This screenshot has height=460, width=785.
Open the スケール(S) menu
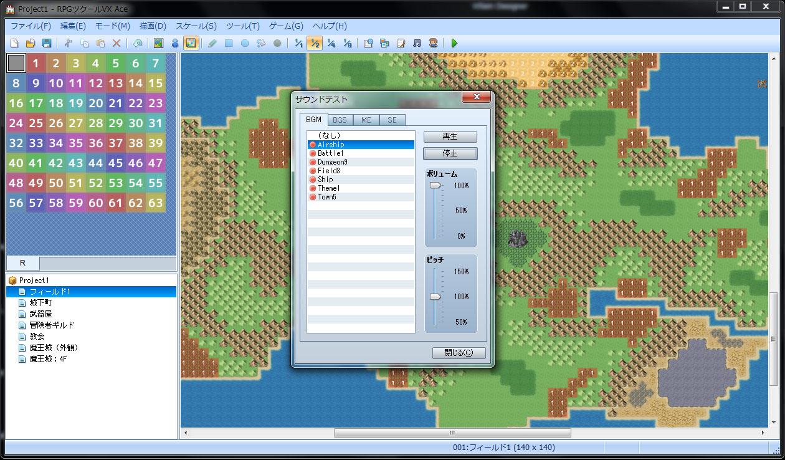[196, 26]
